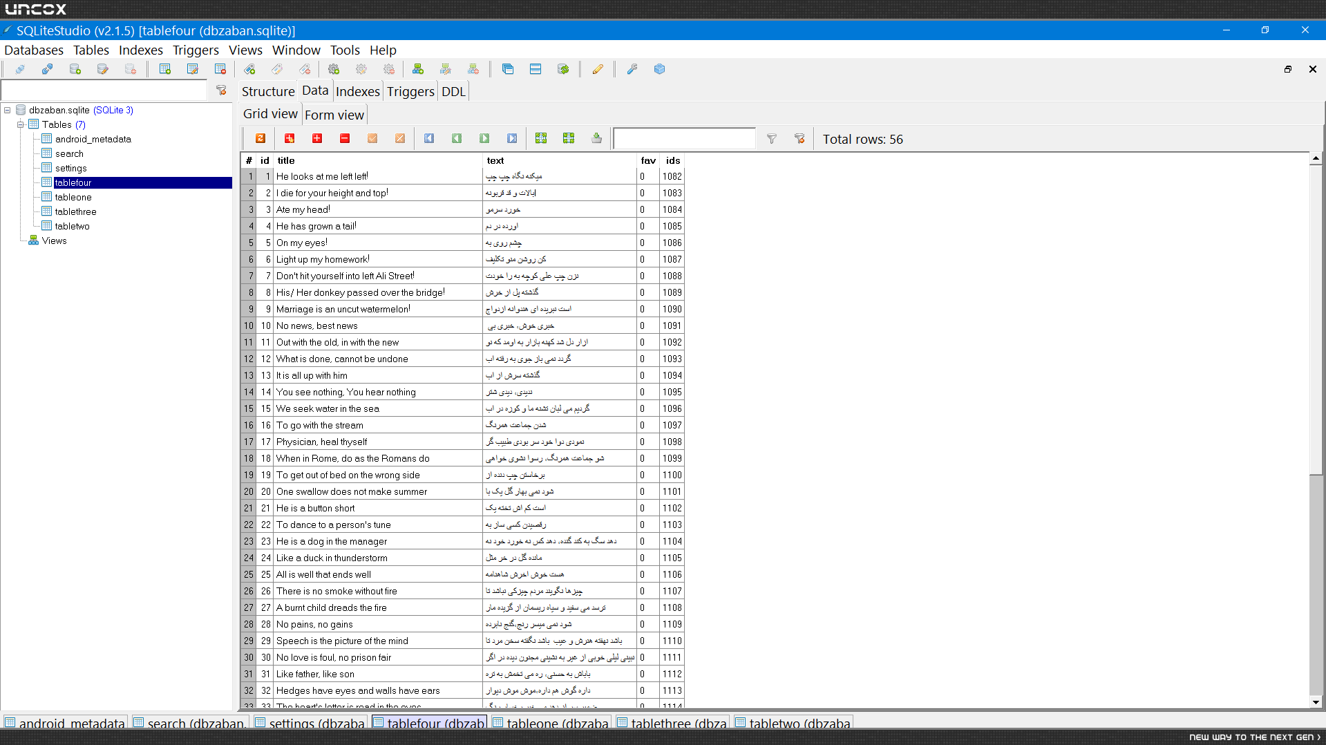The image size is (1326, 745).
Task: Switch to the settings window tab
Action: [311, 723]
